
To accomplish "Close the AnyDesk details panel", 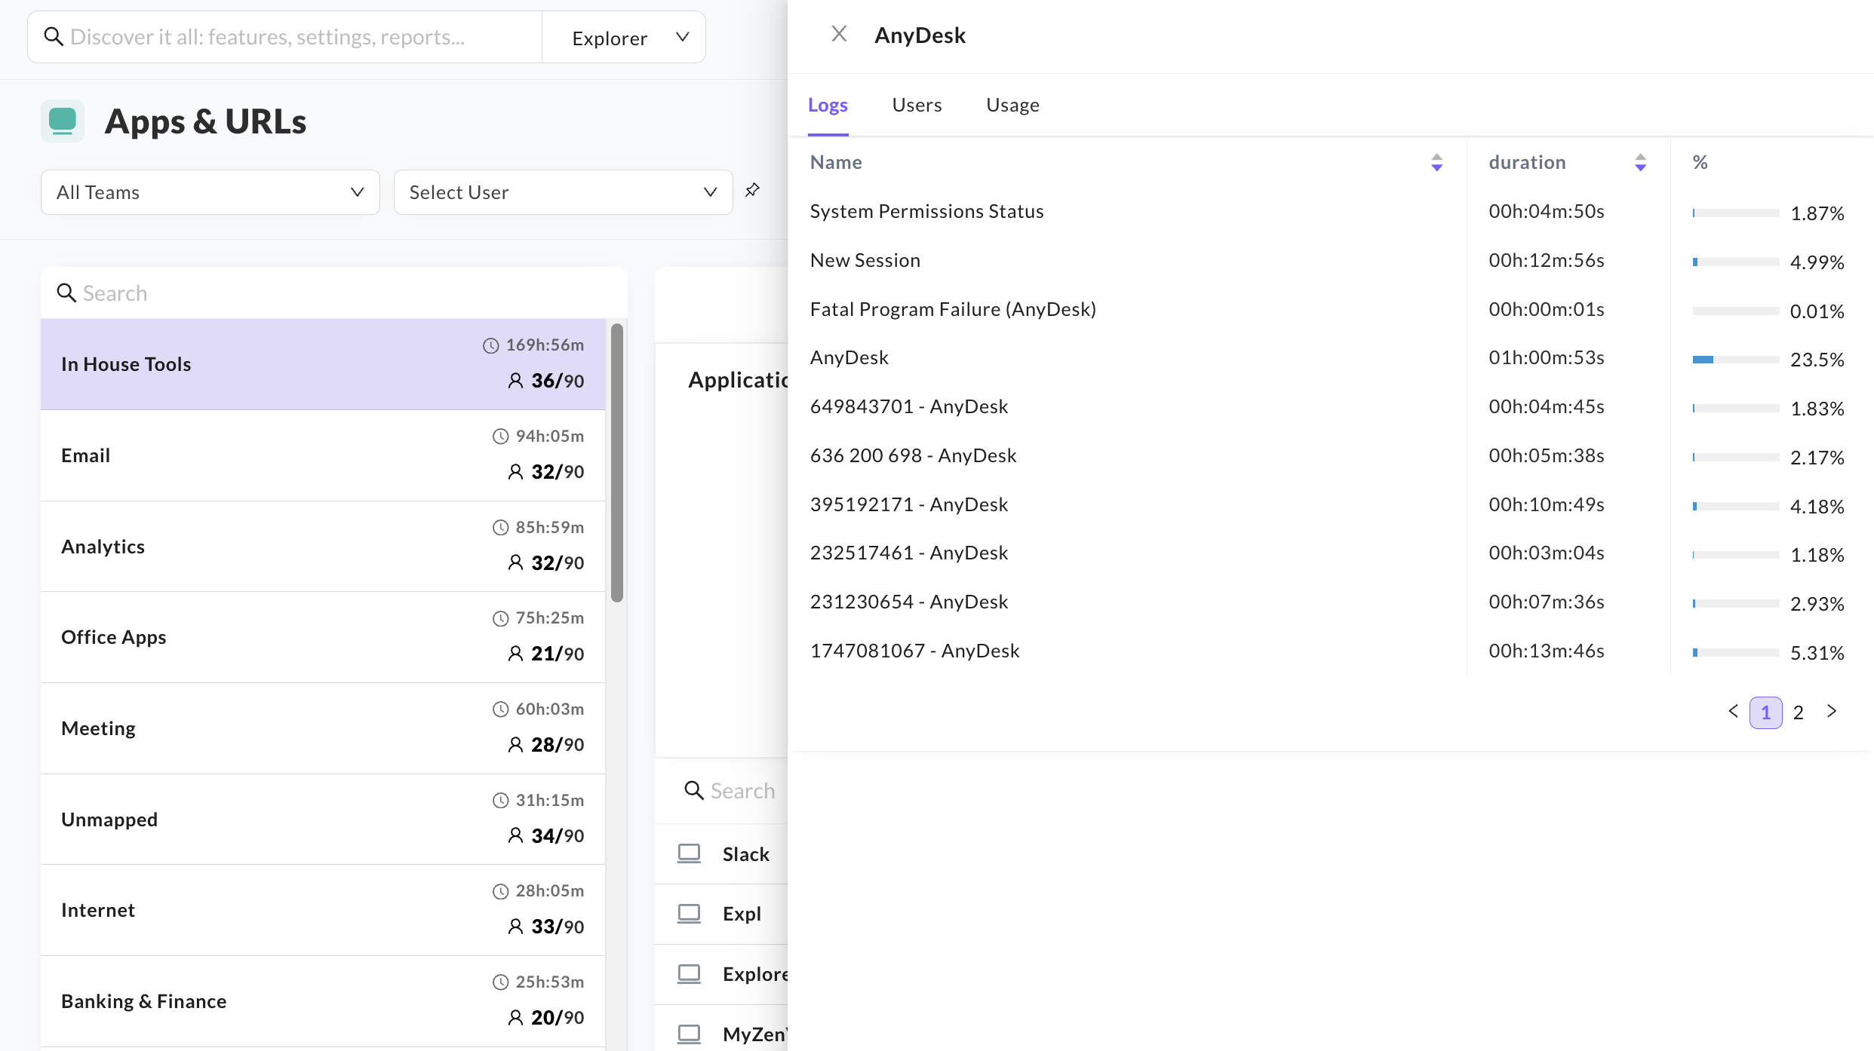I will coord(839,34).
